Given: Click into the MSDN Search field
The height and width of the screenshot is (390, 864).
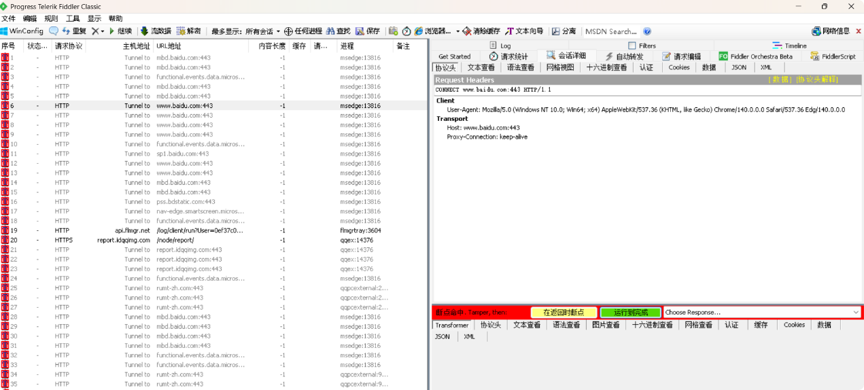Looking at the screenshot, I should [x=610, y=31].
